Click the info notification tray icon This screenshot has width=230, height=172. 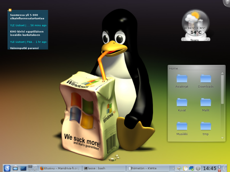[x=198, y=169]
